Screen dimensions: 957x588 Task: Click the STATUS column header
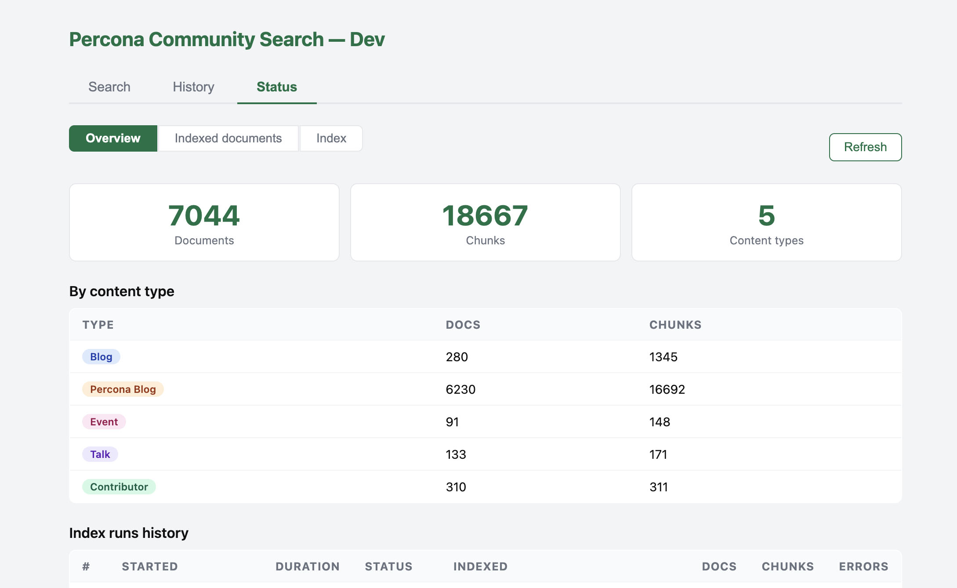click(389, 566)
